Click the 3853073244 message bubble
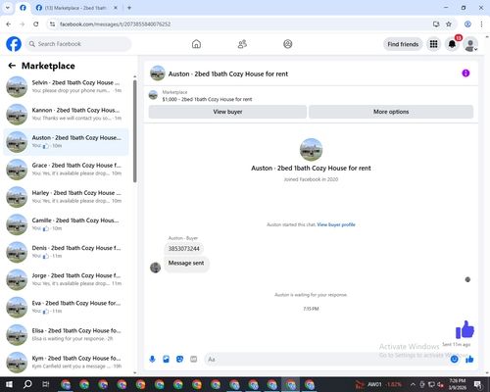490x392 pixels. pos(184,249)
